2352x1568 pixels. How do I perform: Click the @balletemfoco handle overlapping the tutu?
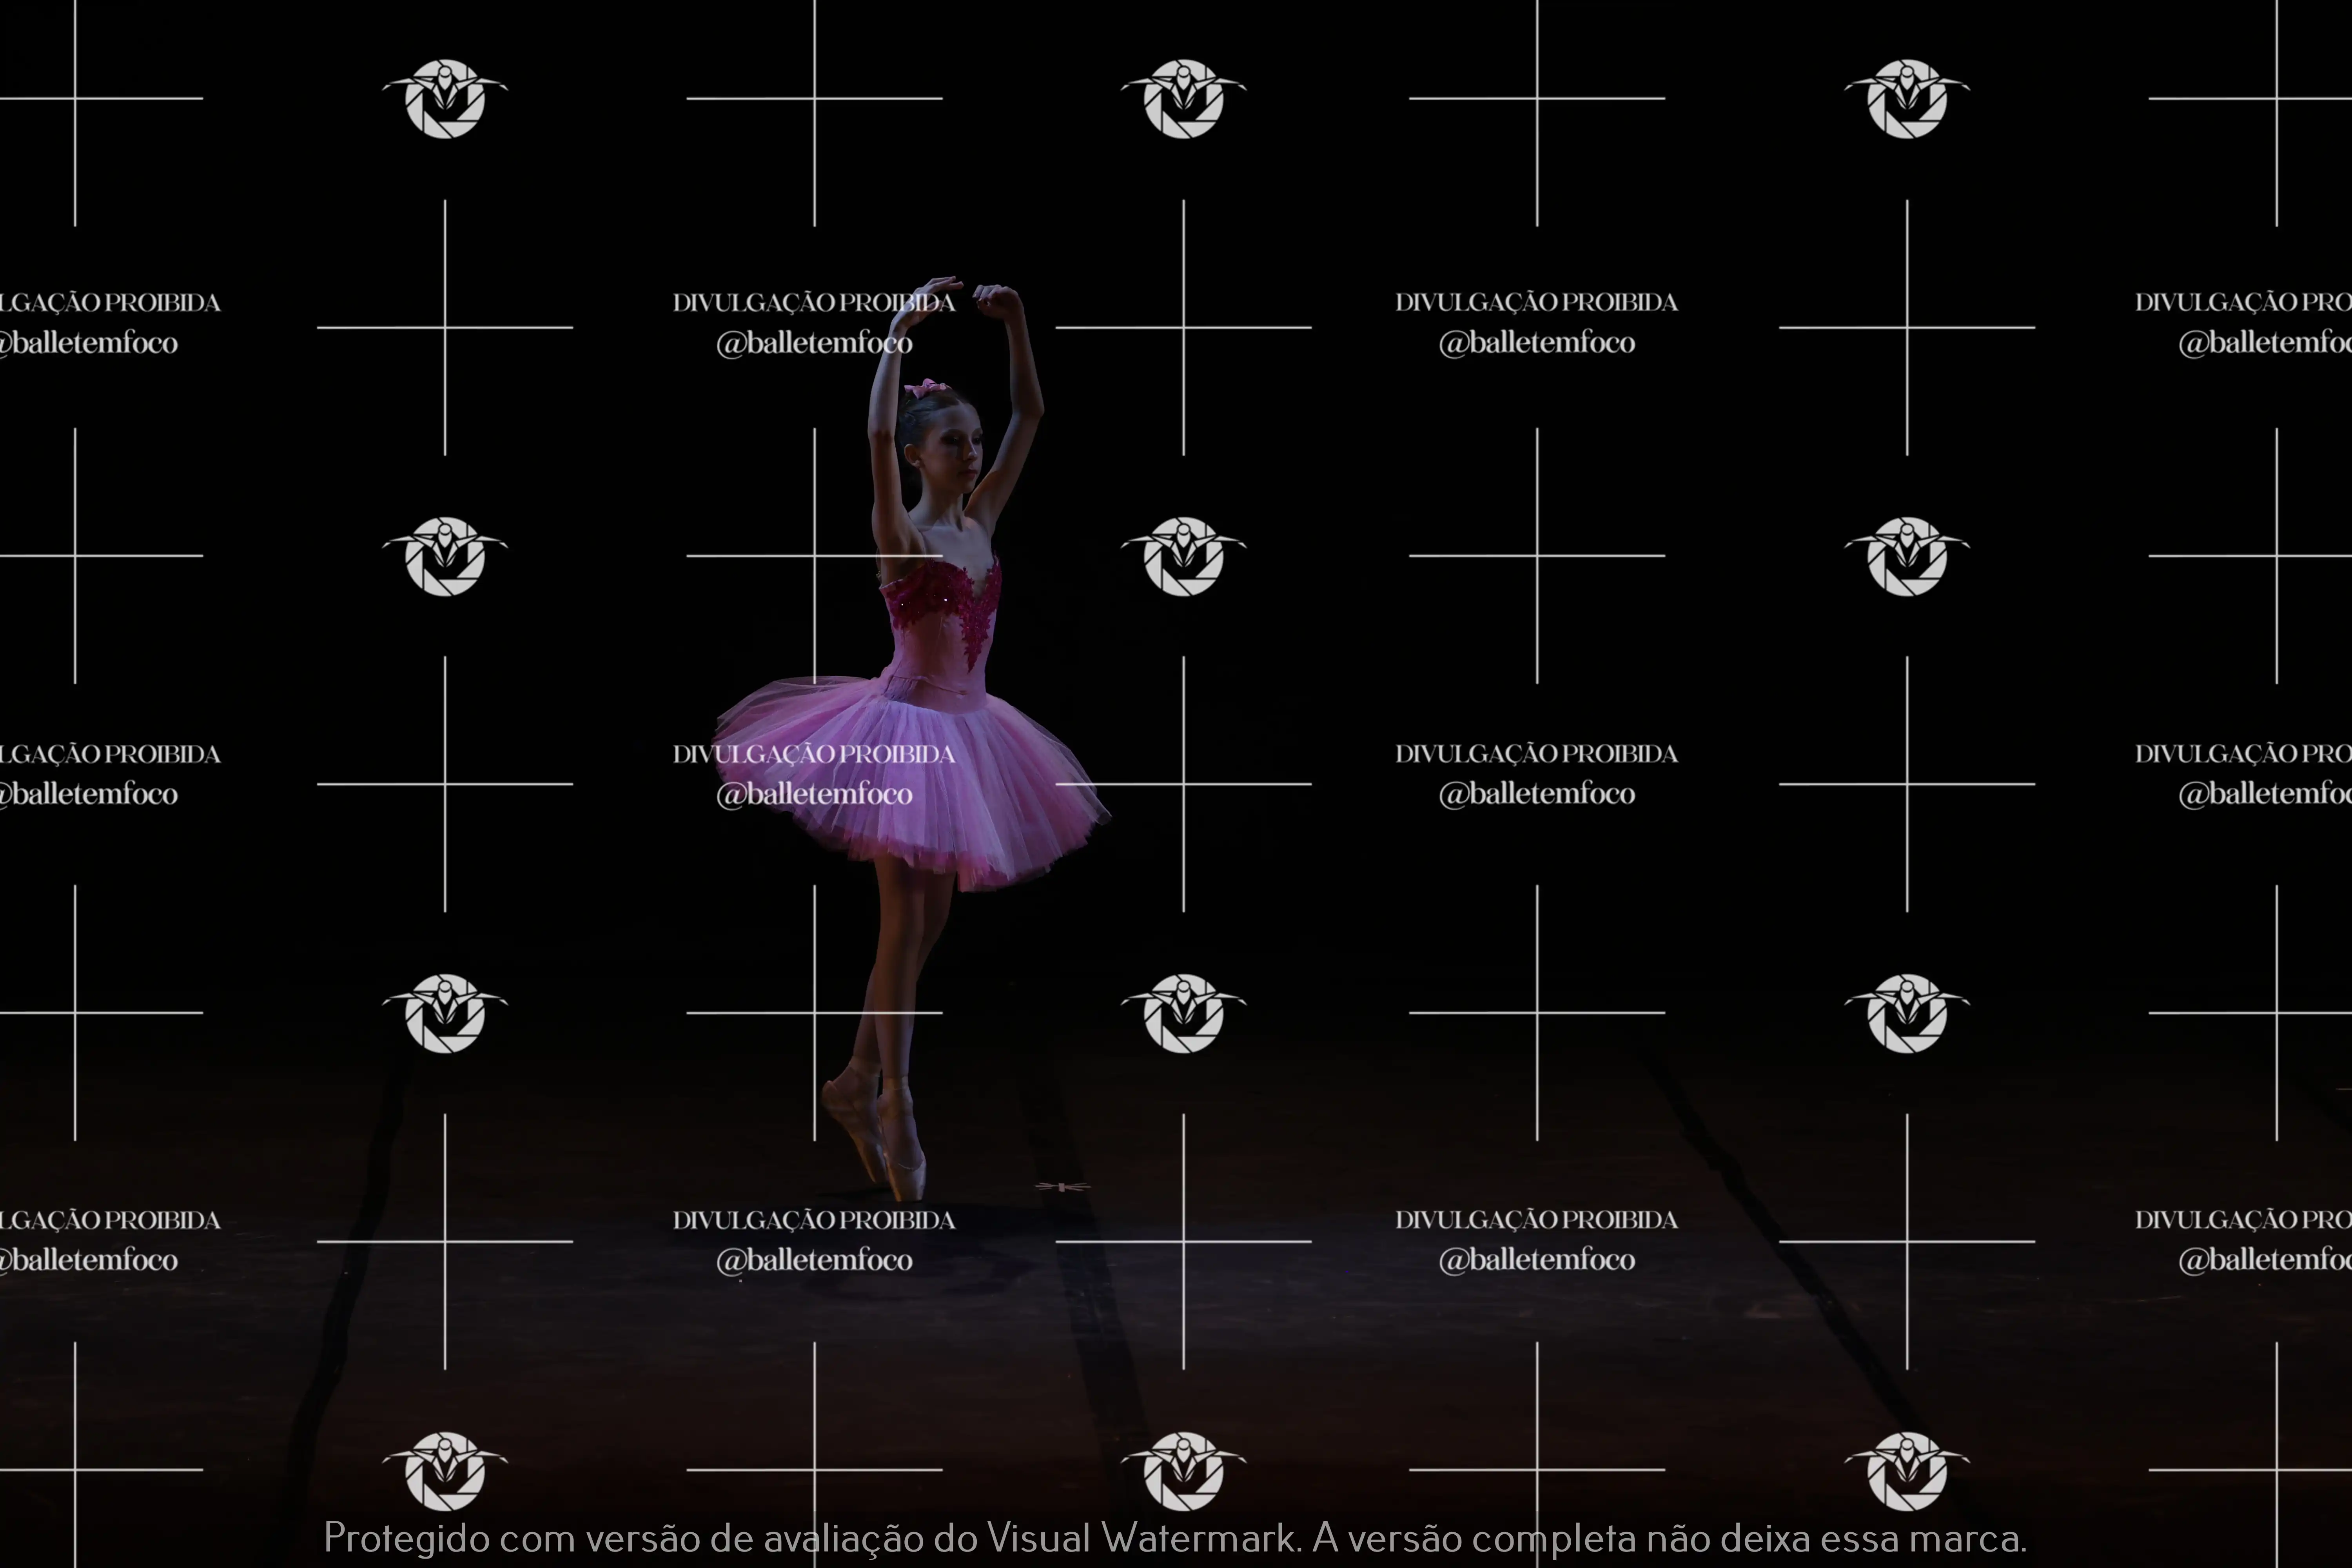(814, 794)
